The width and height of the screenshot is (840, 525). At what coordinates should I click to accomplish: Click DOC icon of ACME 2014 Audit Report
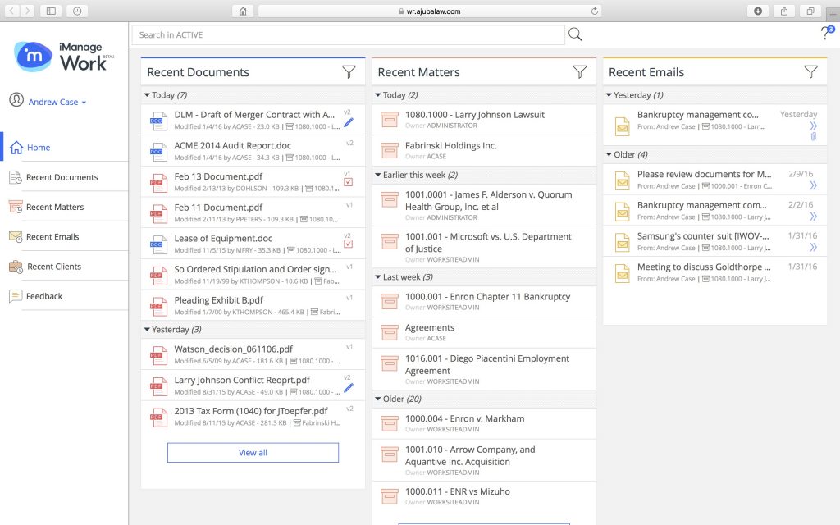click(x=158, y=152)
